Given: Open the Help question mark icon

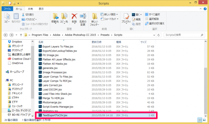Looking at the screenshot, I should point(205,9).
